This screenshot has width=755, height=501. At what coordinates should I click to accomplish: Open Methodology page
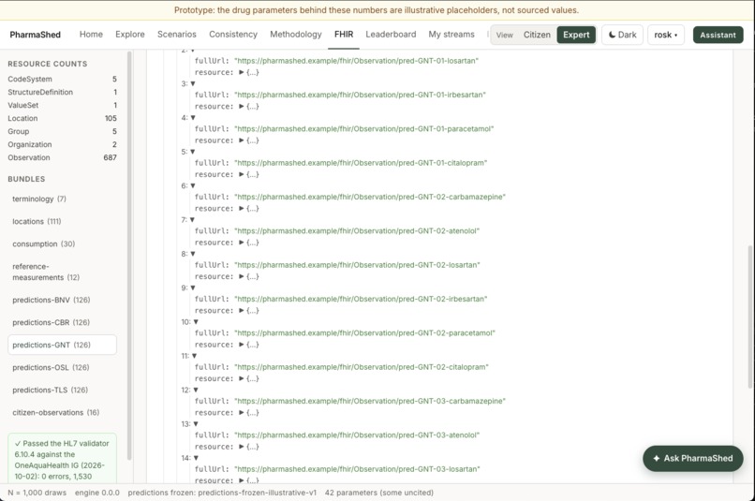point(296,34)
